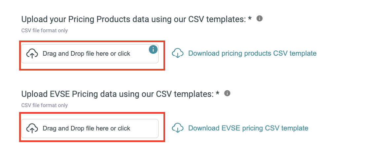Open file picker via EVSE Pricing upload box
Screen dimensions: 391x143
90,128
